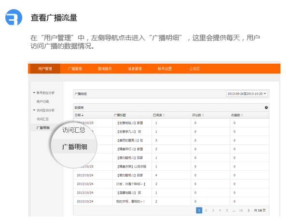Click broadcast title 【创意茶几.1】
Screen dimensions: 291x222
pos(129,132)
